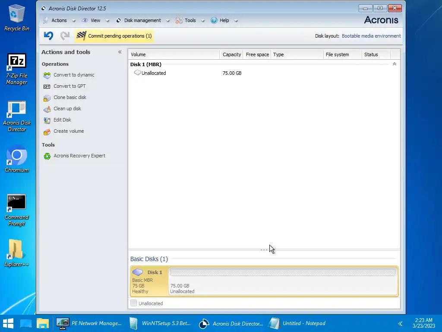Switch to Untitled - Notepad taskbar item

click(297, 323)
